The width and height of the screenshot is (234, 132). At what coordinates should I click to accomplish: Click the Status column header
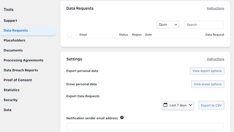(x=124, y=35)
